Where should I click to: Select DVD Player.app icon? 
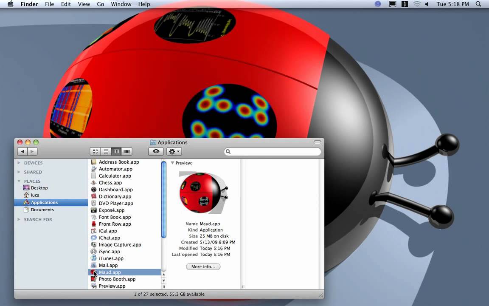coord(93,203)
